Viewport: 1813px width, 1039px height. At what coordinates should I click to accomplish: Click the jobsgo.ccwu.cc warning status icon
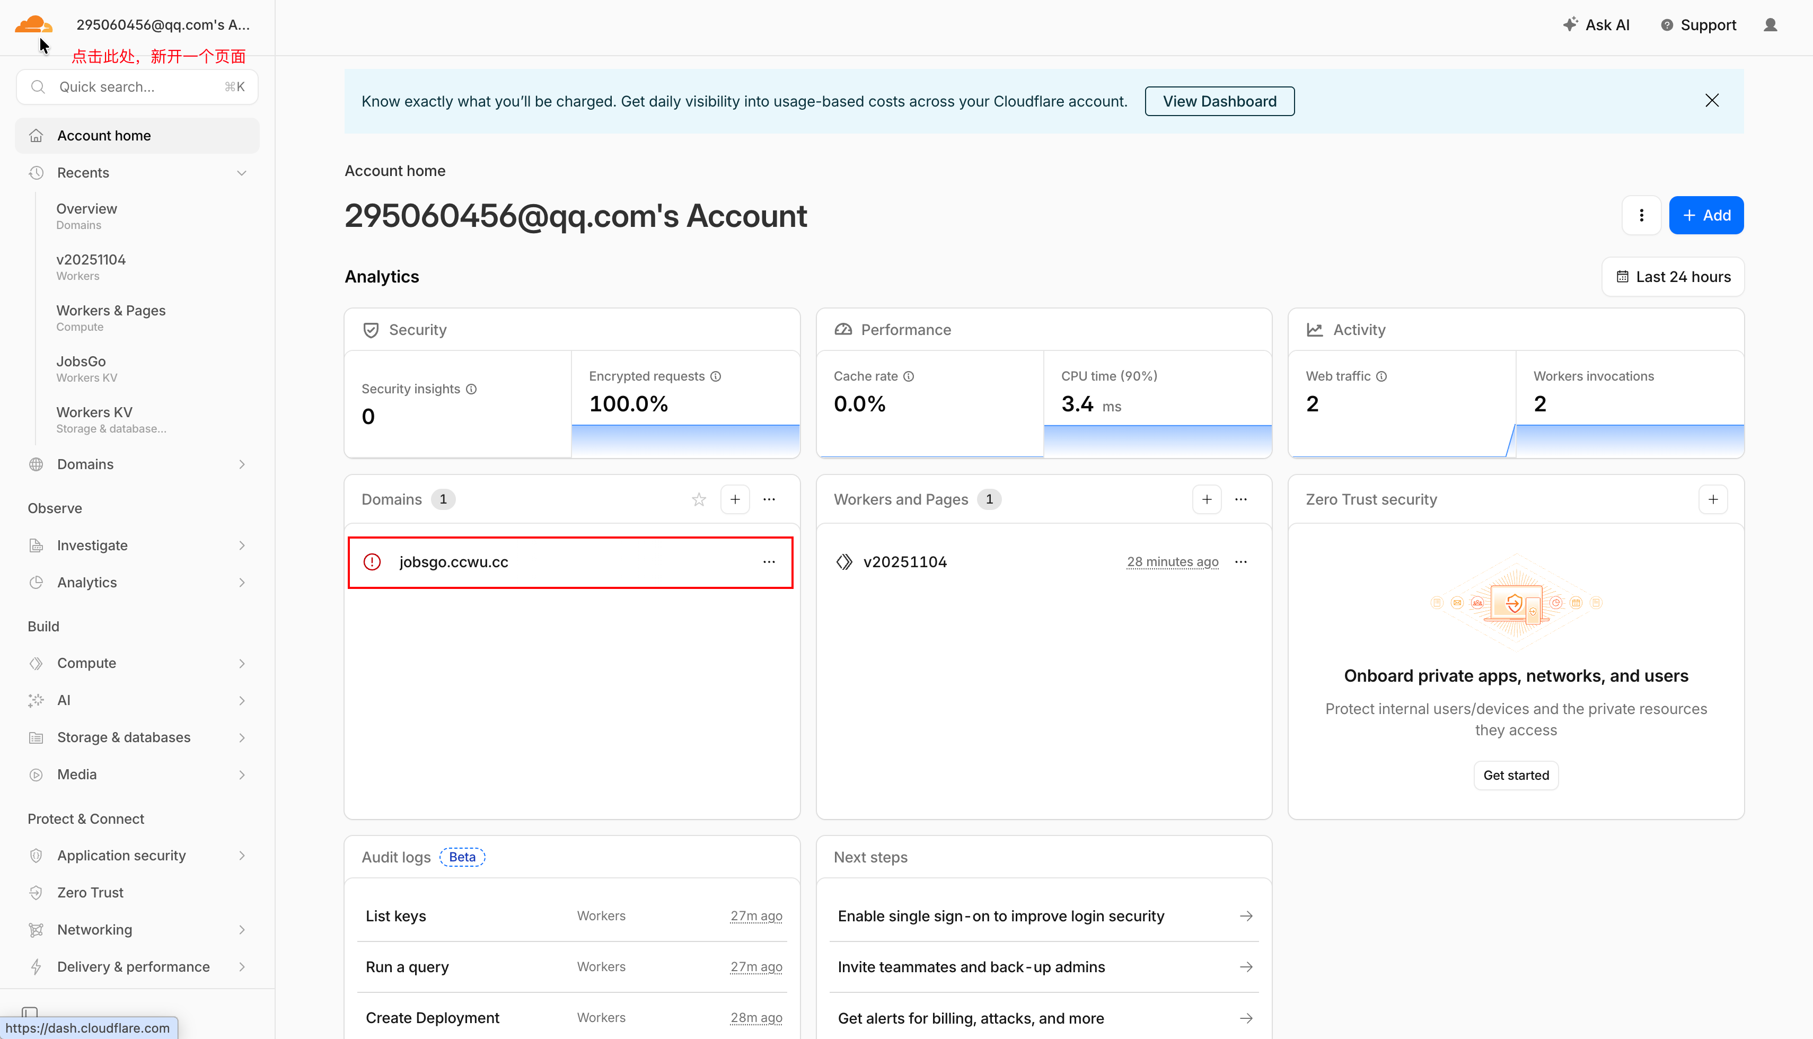coord(373,562)
